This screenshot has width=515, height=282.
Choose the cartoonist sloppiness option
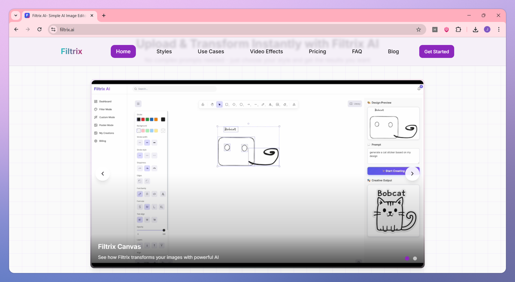click(x=154, y=168)
